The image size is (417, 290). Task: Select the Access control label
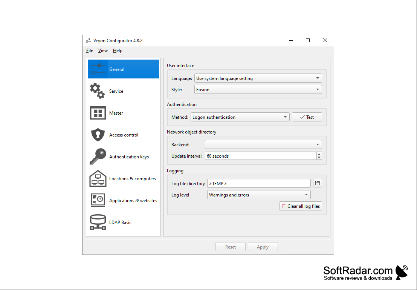(x=124, y=135)
